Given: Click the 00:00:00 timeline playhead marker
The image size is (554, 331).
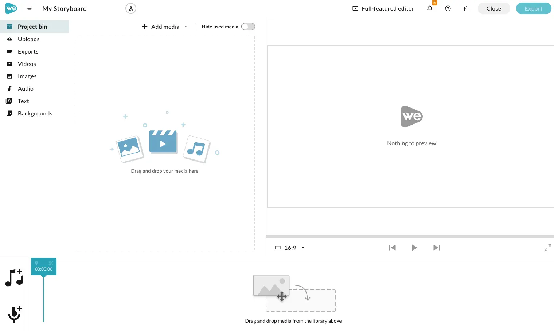Looking at the screenshot, I should click(x=44, y=267).
